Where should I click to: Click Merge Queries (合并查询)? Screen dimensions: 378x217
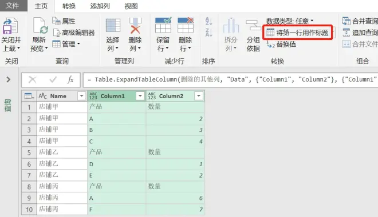360,21
